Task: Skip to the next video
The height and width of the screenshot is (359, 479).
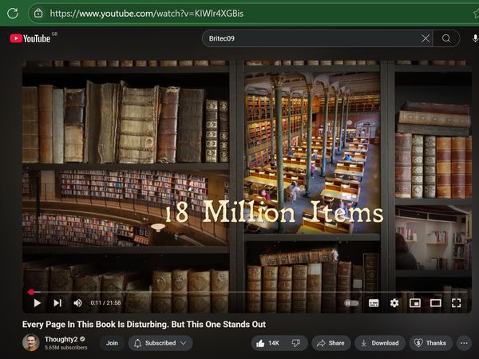Action: coord(57,303)
